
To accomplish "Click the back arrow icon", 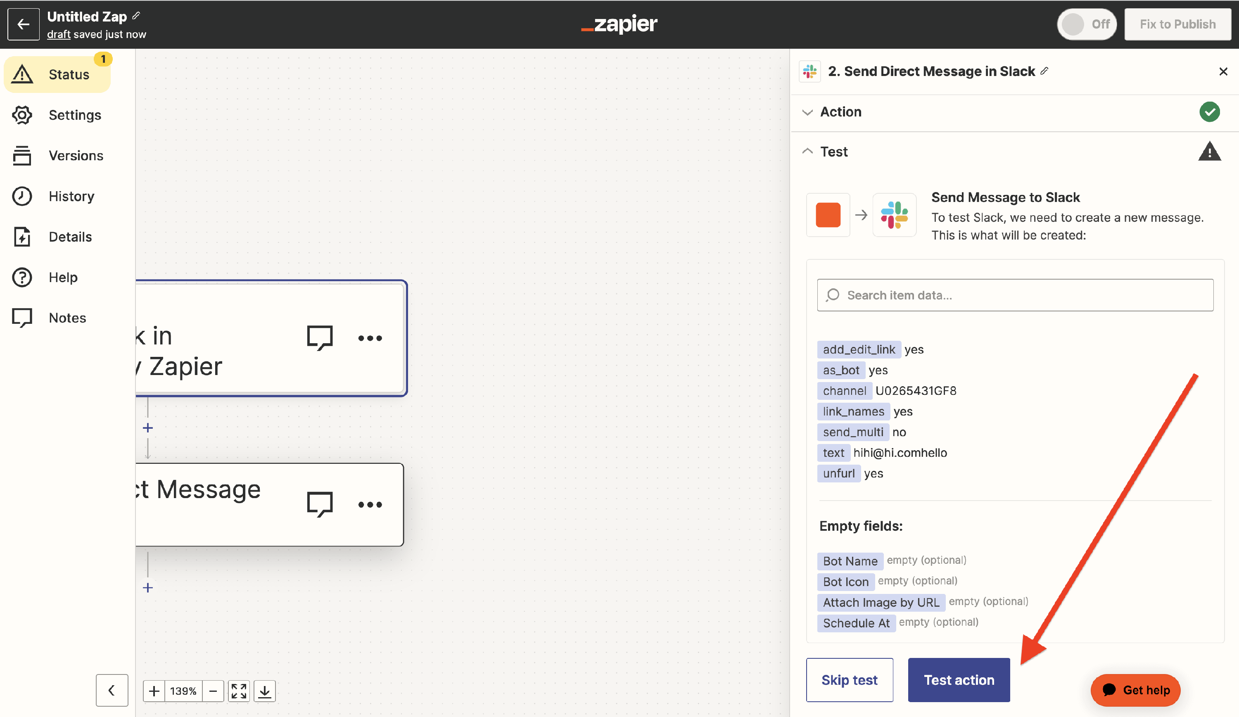I will [x=23, y=24].
